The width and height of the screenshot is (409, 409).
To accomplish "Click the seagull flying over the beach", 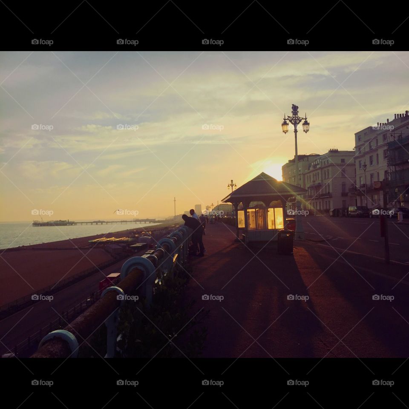I will tap(116, 211).
